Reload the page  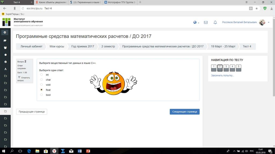23,8
